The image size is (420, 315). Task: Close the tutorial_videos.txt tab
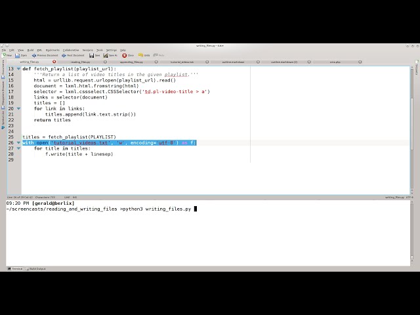[x=207, y=62]
